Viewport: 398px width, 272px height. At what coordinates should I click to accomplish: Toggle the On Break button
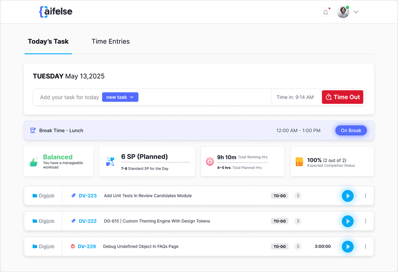[x=351, y=130]
